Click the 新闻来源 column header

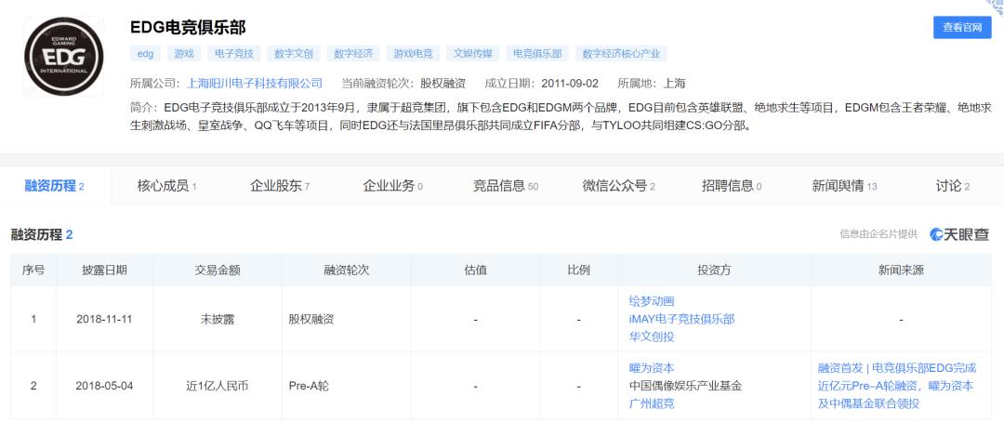tap(901, 270)
